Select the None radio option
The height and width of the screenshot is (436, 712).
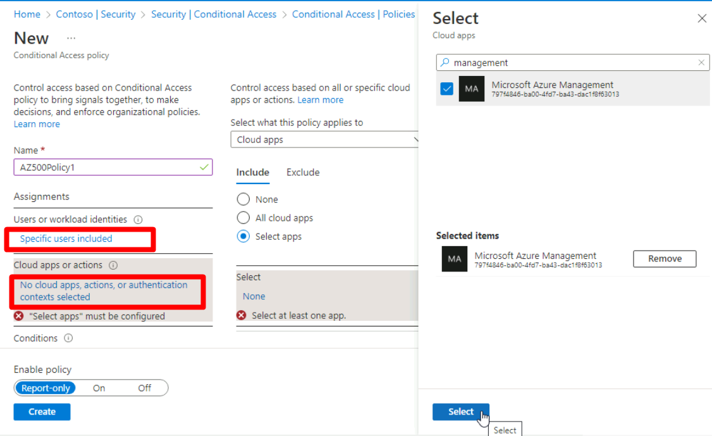click(243, 199)
